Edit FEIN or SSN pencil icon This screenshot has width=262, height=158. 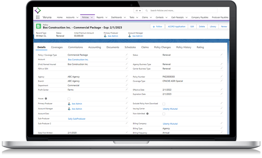[127, 68]
